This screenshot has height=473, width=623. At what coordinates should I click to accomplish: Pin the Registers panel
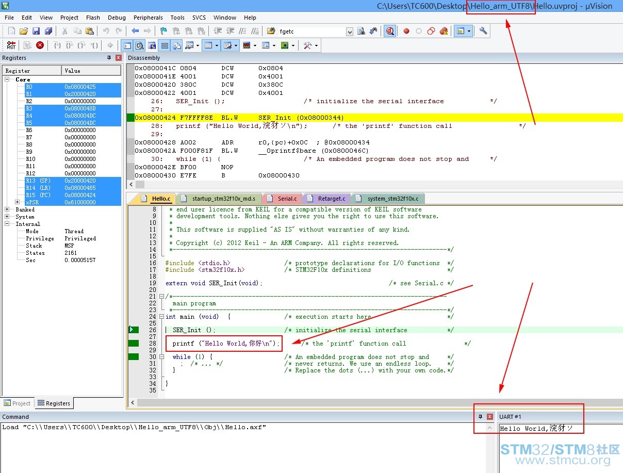[x=109, y=58]
